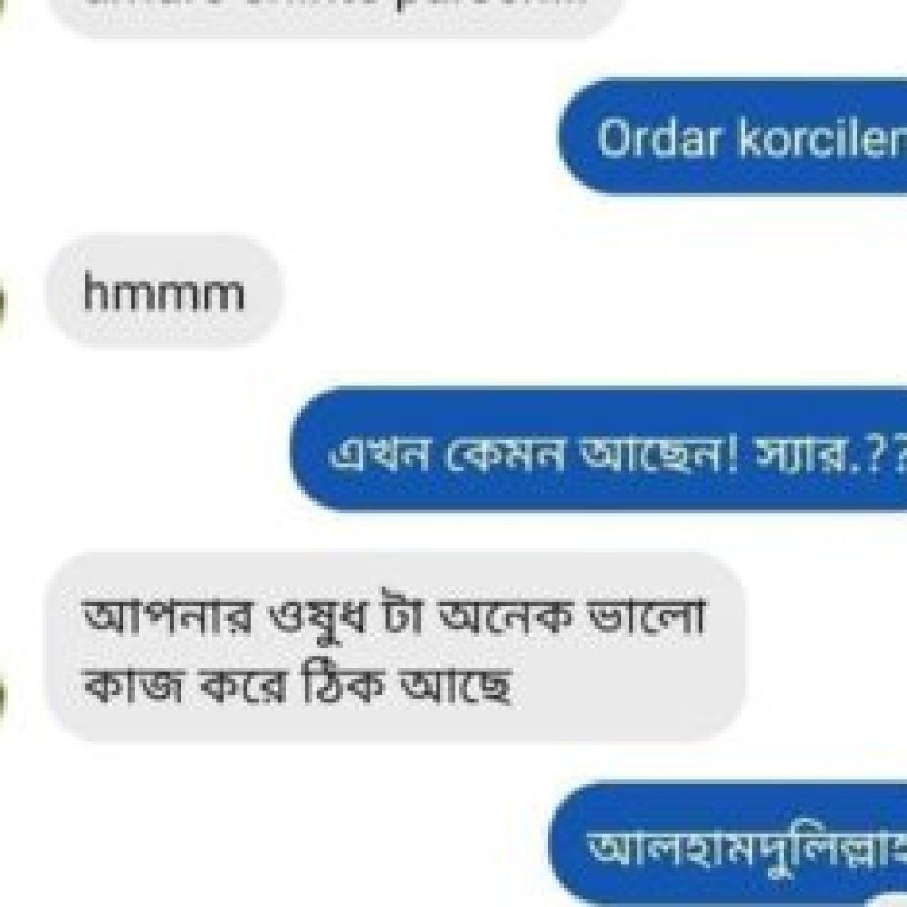This screenshot has width=907, height=907.
Task: Select the 'hmmm' message bubble
Action: point(165,291)
